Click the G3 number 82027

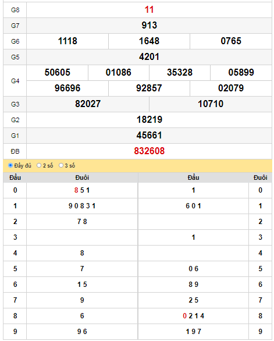point(88,104)
